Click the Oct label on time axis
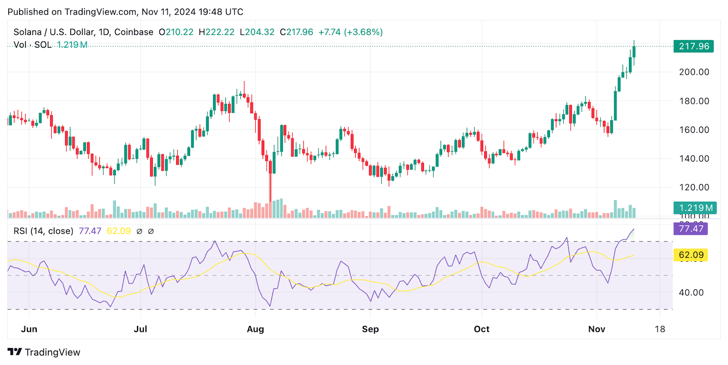Image resolution: width=728 pixels, height=365 pixels. coord(481,329)
